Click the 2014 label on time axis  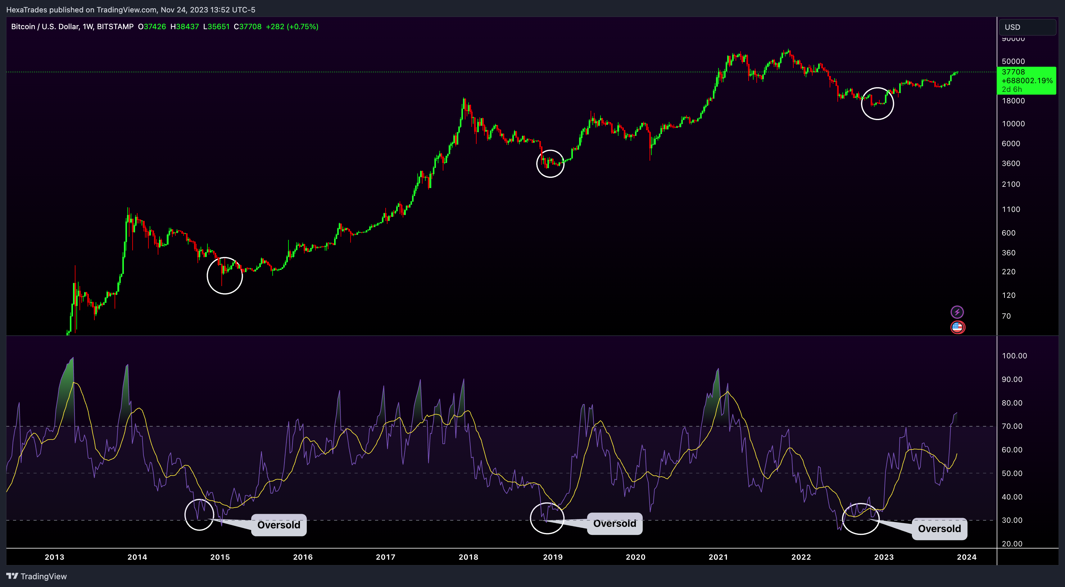click(x=137, y=557)
